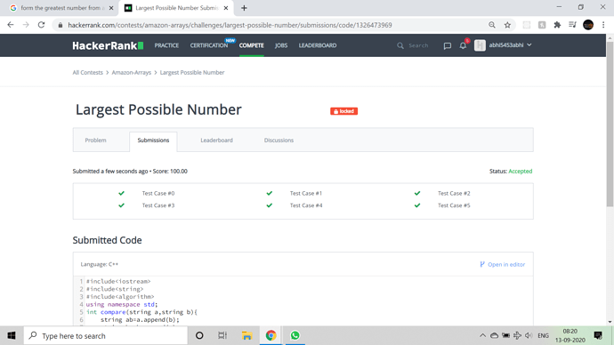Image resolution: width=614 pixels, height=345 pixels.
Task: Click Largest Possible Number breadcrumb
Action: point(192,72)
